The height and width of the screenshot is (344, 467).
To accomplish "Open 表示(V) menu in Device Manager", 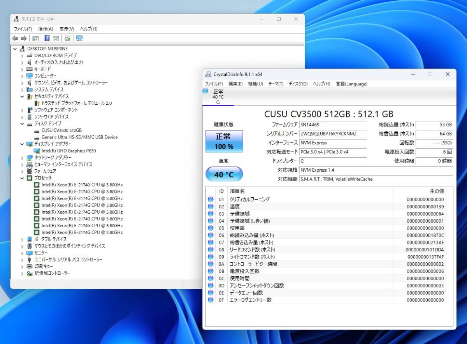I will [67, 29].
